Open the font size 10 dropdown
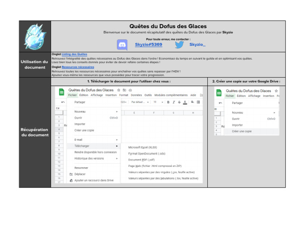Image resolution: width=305 pixels, height=236 pixels. [x=158, y=102]
